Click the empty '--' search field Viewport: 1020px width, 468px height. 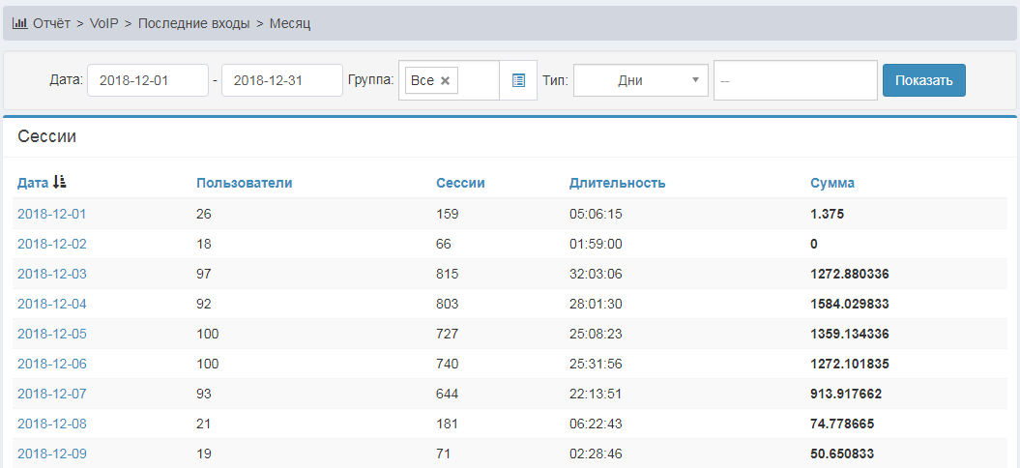[795, 80]
